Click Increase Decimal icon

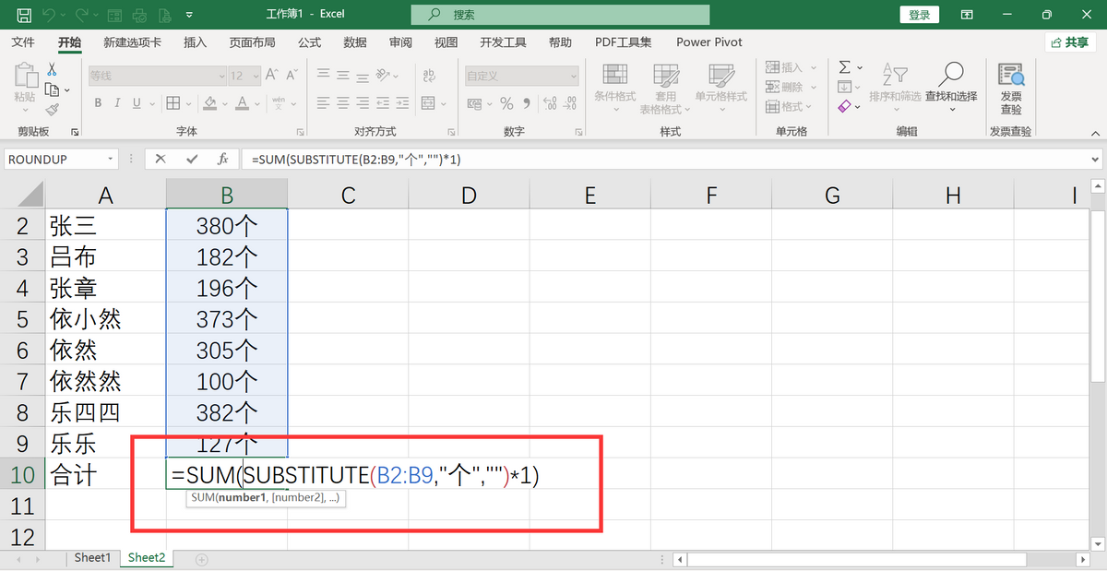[550, 102]
